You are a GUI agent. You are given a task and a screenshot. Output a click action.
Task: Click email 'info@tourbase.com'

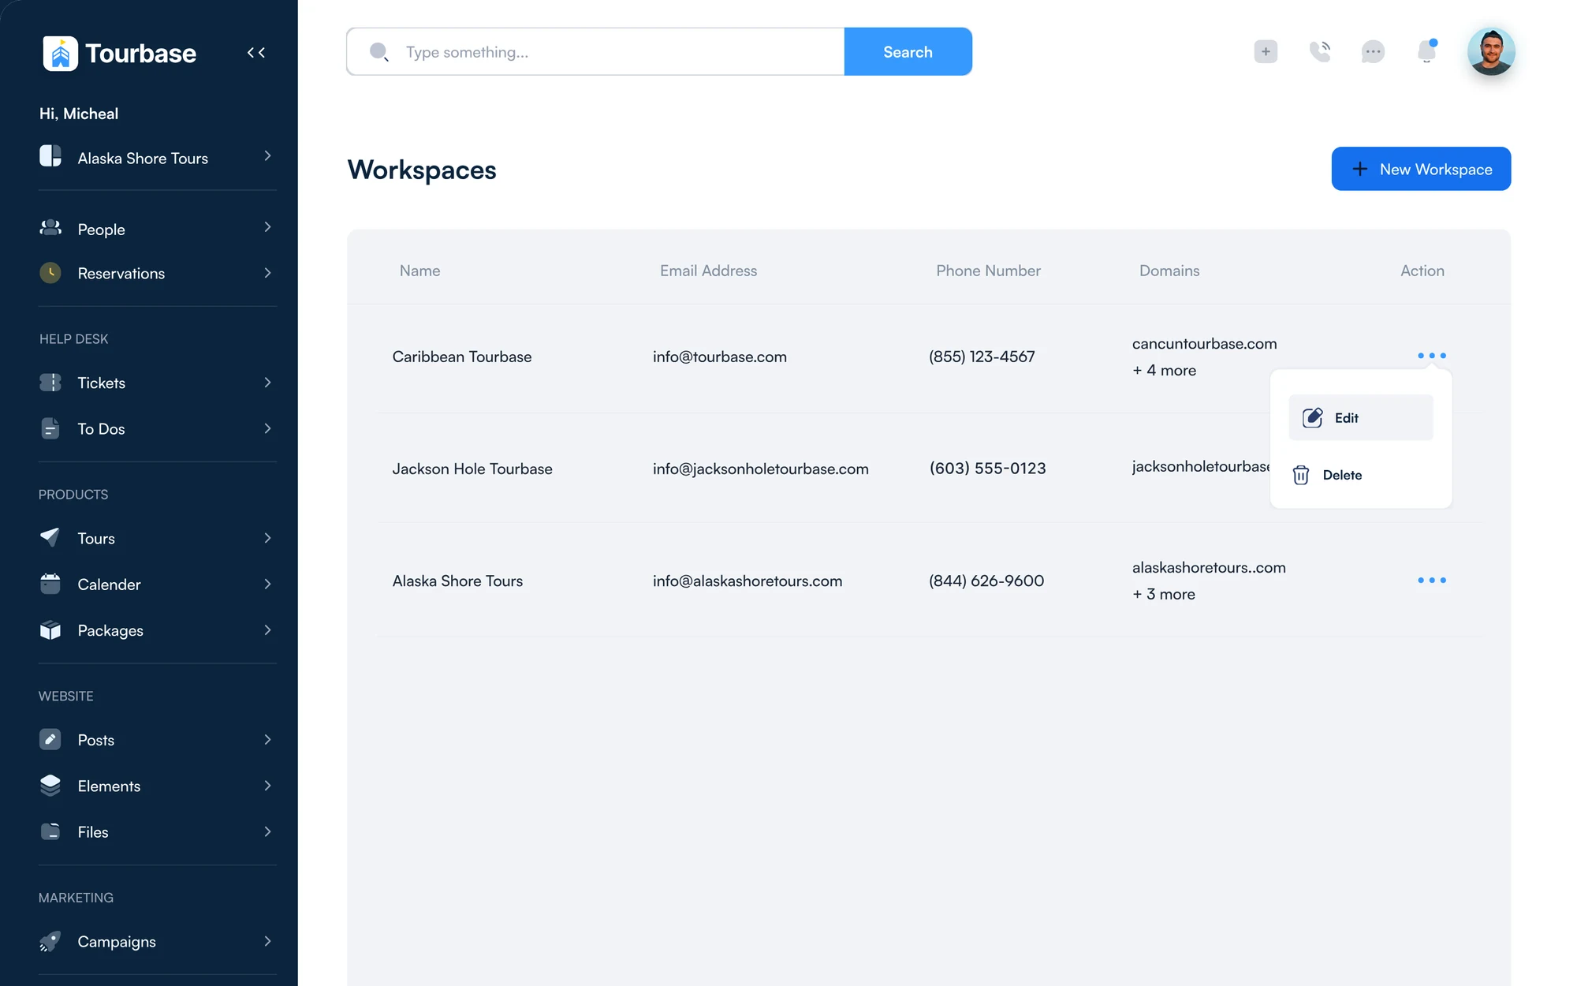tap(720, 357)
